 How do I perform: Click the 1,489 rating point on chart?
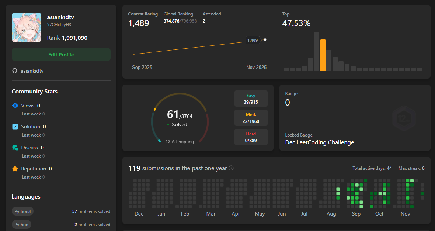(265, 40)
